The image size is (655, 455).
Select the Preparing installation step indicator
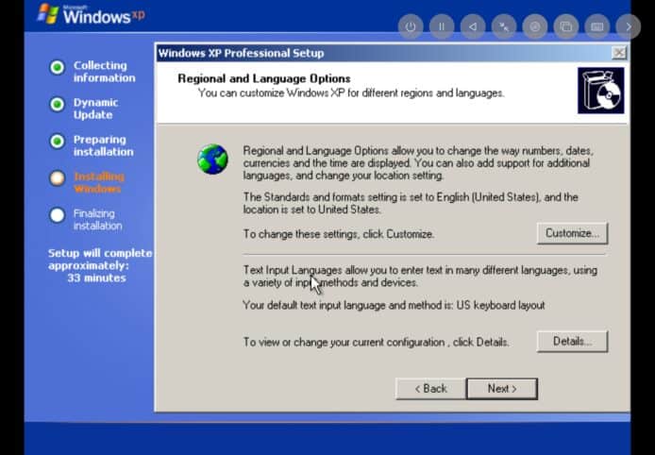[58, 141]
